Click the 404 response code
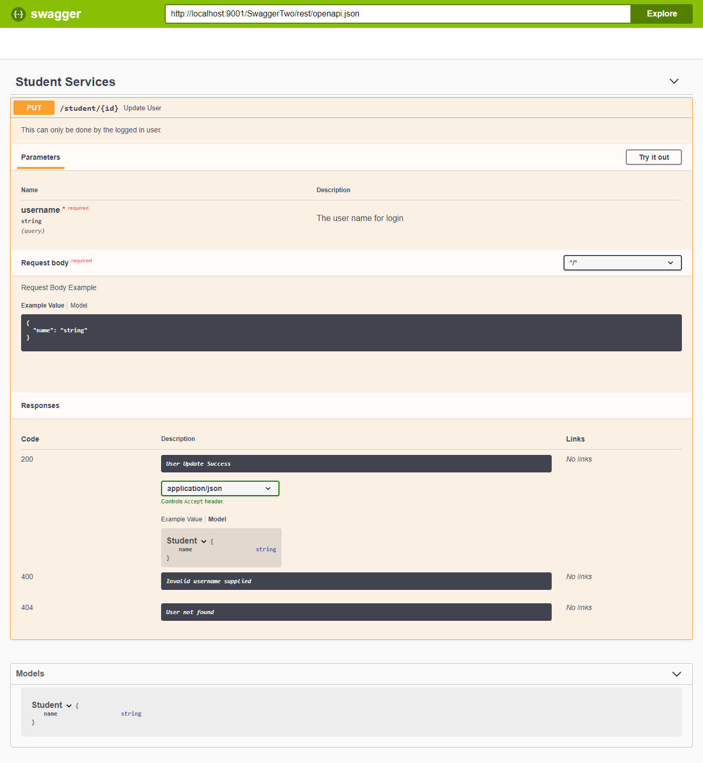 point(27,607)
